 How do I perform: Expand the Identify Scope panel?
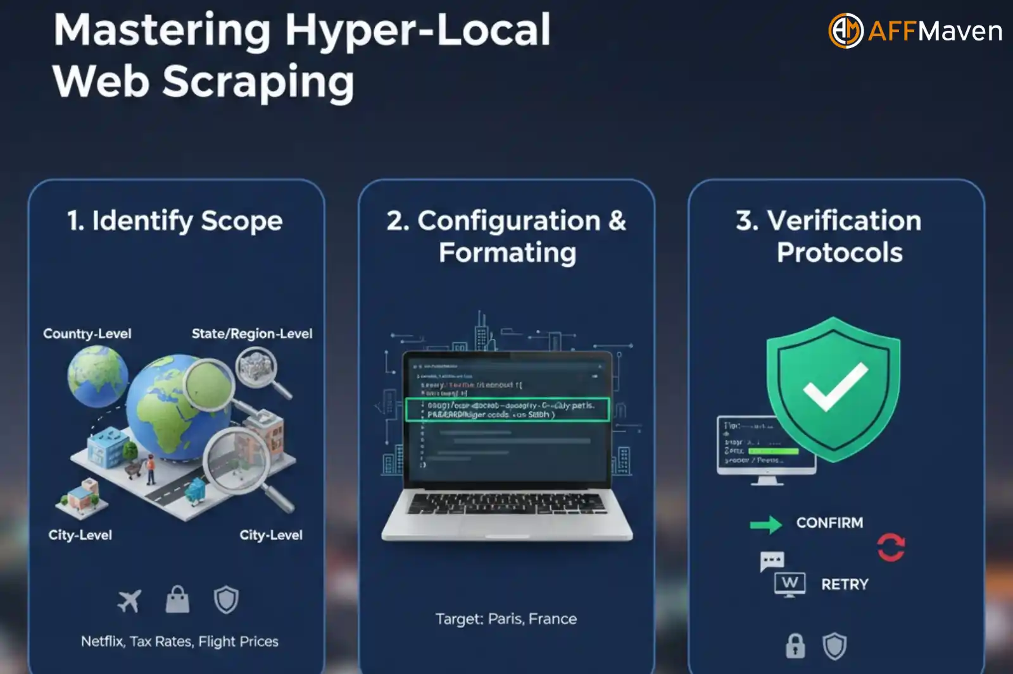pos(175,221)
